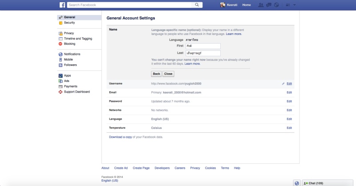
Task: Click Learn more about name change limit
Action: pyautogui.click(x=192, y=64)
